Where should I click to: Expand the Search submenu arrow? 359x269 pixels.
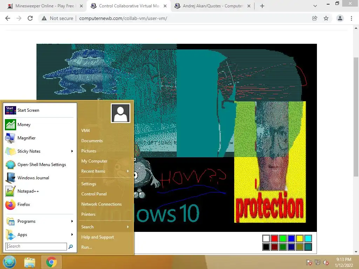(x=128, y=227)
